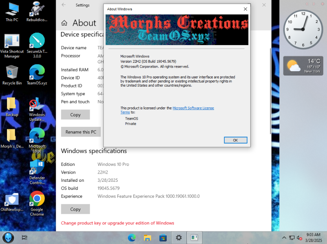Click the "Windows Feature Experience Pack" value
Viewport: 327px width, 244px height.
(148, 196)
